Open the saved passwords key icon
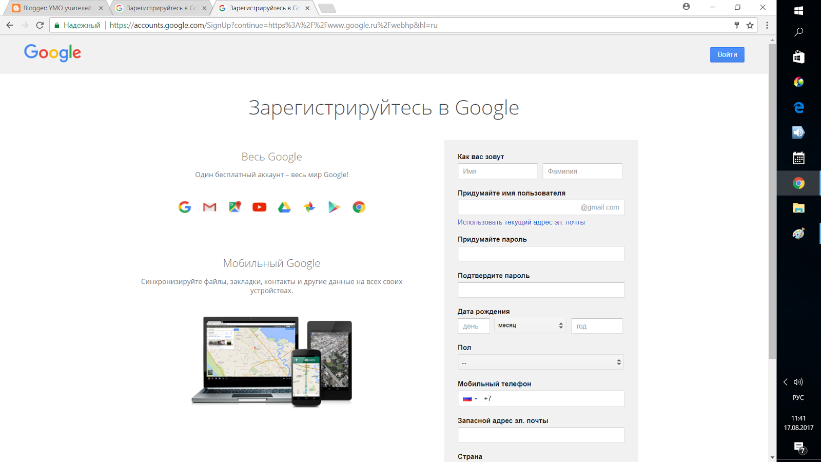The height and width of the screenshot is (462, 821). (737, 25)
